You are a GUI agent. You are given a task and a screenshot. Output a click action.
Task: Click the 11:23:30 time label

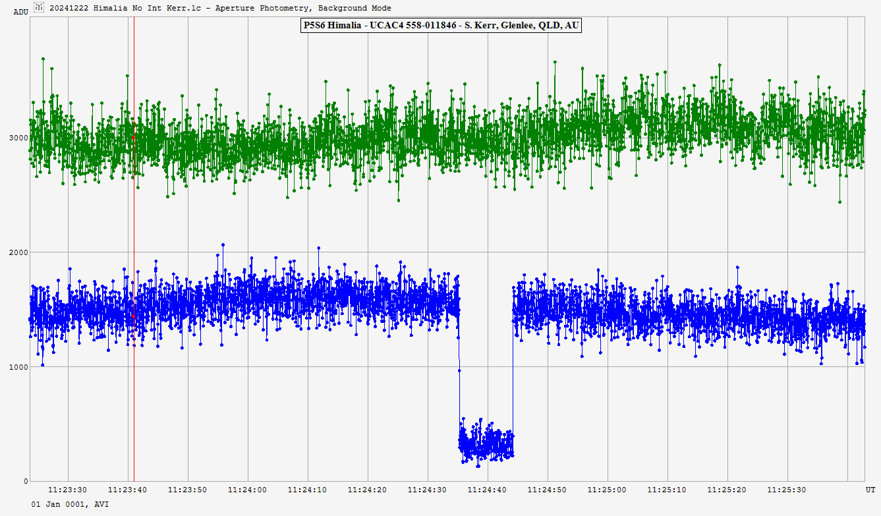point(69,490)
